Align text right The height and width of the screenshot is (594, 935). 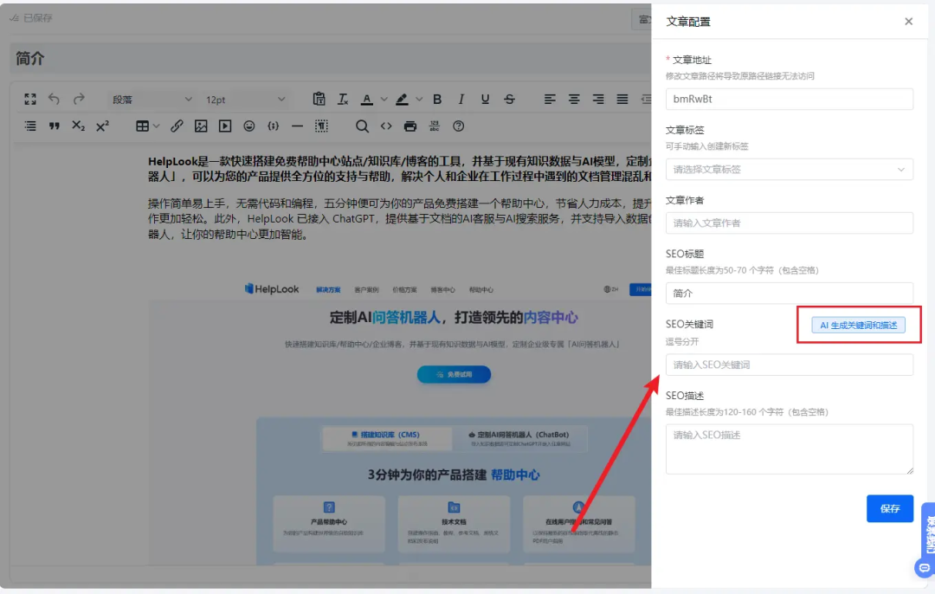(598, 99)
